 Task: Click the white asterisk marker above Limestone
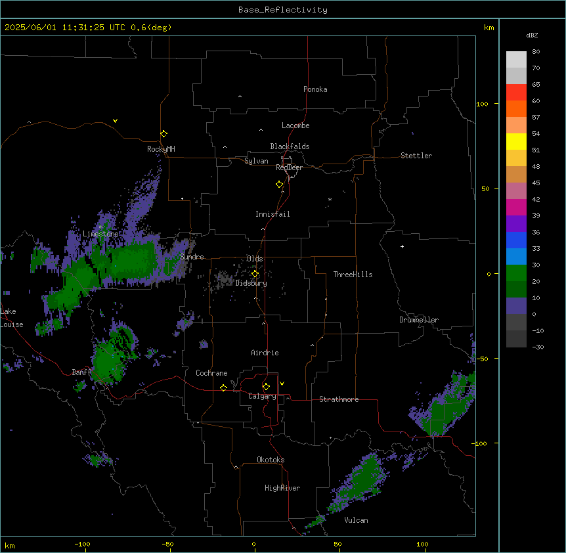click(100, 227)
